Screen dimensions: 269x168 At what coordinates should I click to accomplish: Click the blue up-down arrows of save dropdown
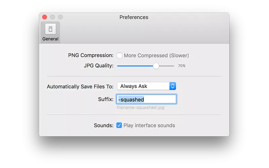coord(173,86)
